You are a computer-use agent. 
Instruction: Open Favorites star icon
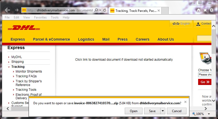tap(205, 10)
